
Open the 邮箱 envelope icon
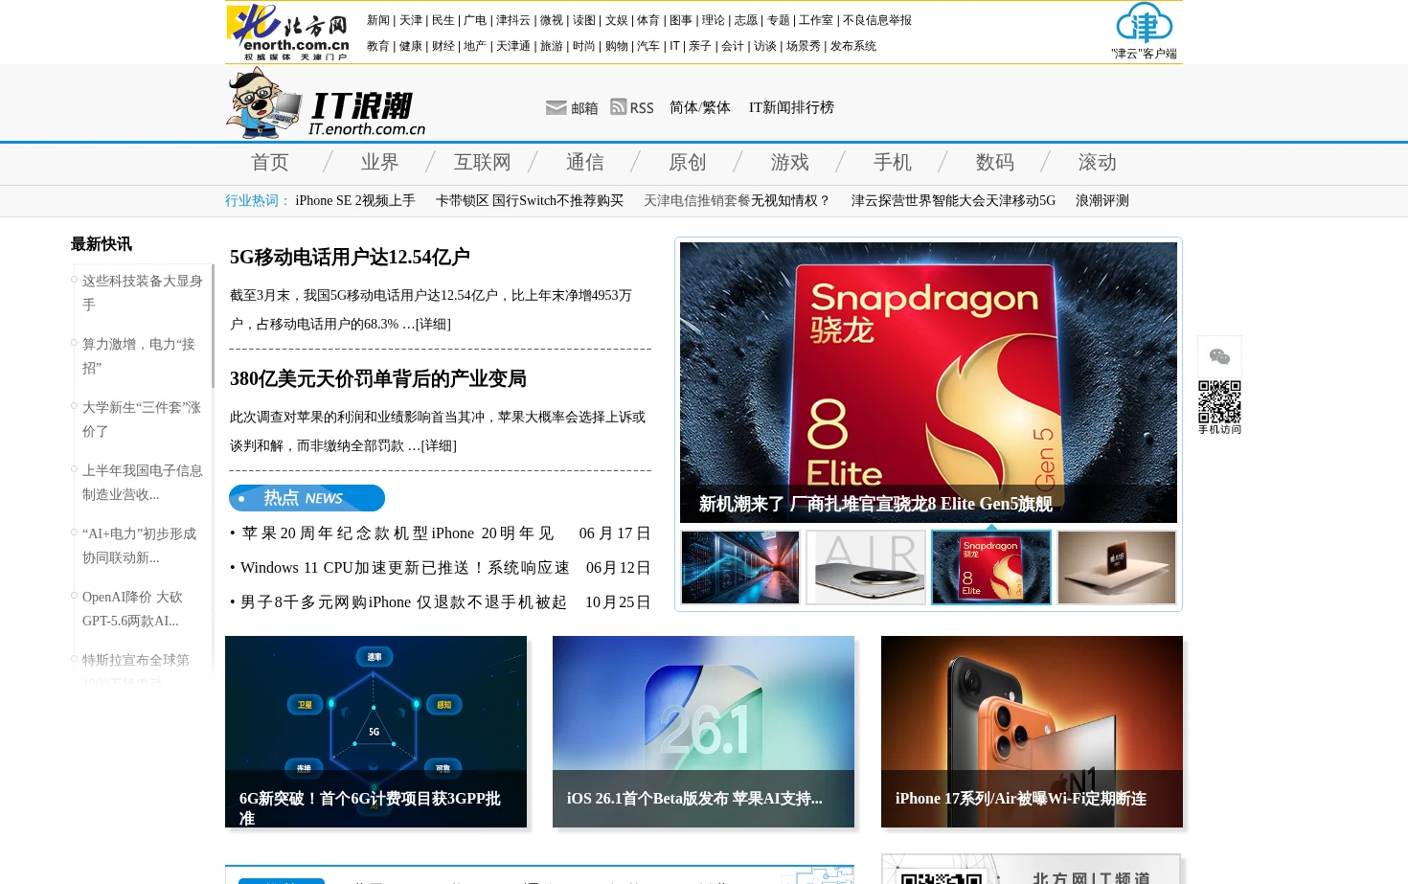pyautogui.click(x=556, y=108)
